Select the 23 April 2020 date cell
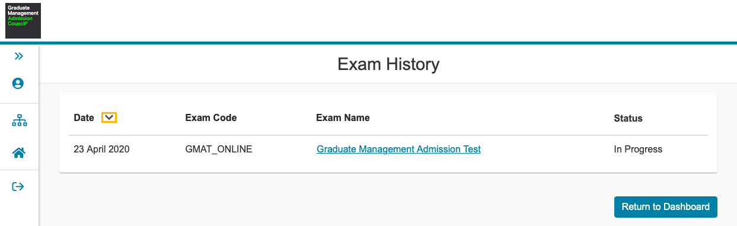Viewport: 737px width, 226px height. click(x=101, y=149)
